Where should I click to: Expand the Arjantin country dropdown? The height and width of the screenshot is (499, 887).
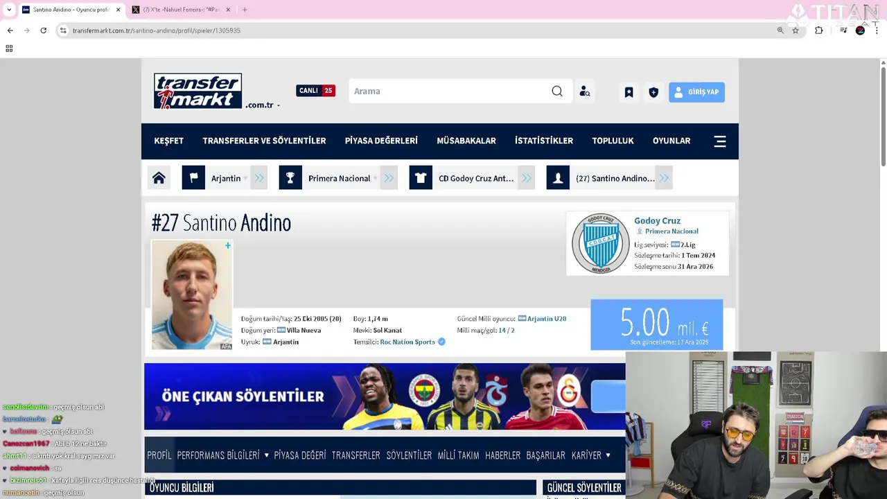(229, 178)
